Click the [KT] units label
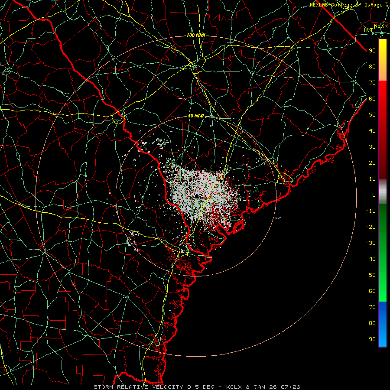 click(370, 30)
